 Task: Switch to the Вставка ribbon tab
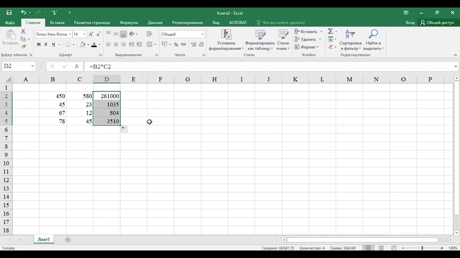pyautogui.click(x=57, y=23)
